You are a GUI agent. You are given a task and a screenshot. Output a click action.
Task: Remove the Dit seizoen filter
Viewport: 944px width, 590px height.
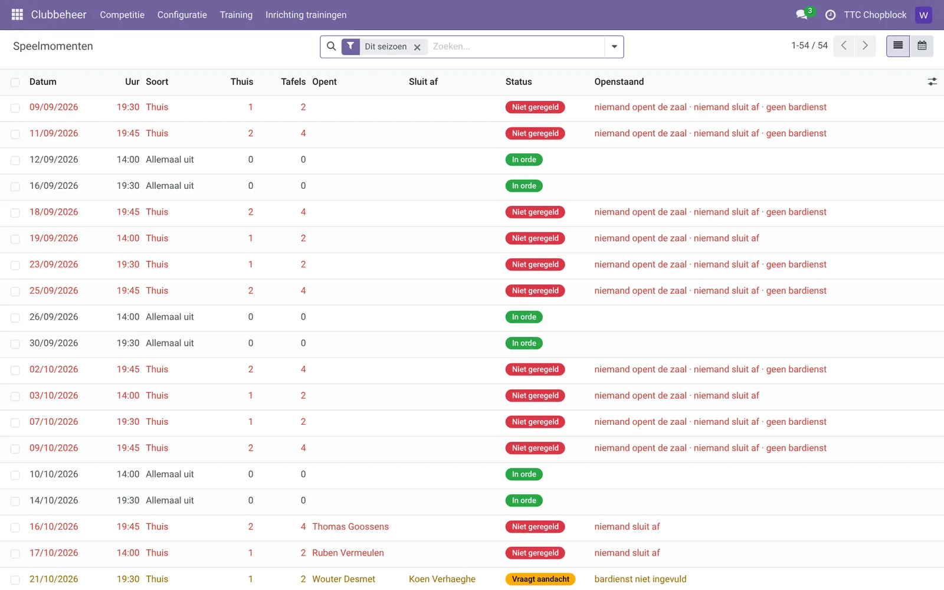pos(417,47)
